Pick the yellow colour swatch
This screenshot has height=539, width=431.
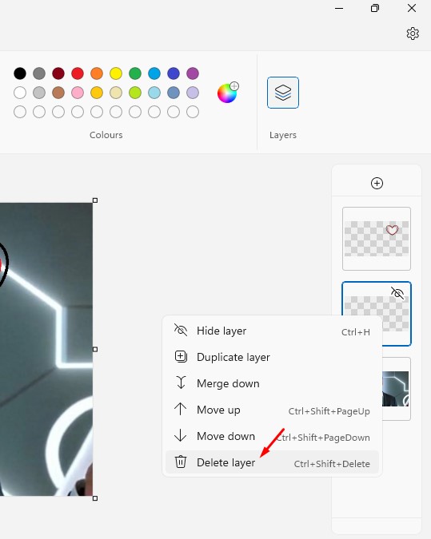[x=116, y=73]
